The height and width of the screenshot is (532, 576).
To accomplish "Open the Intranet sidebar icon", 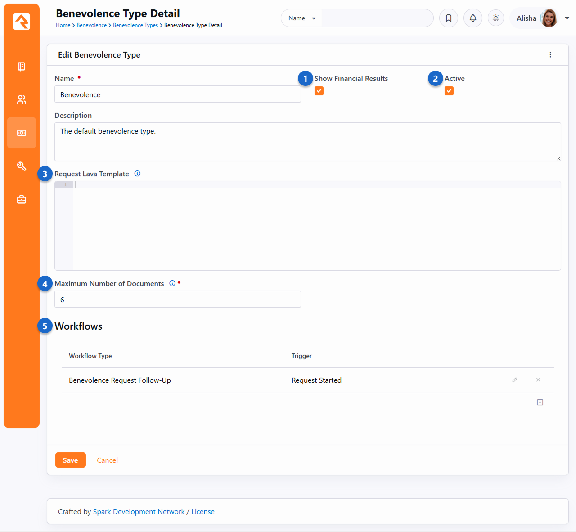I will pos(22,67).
